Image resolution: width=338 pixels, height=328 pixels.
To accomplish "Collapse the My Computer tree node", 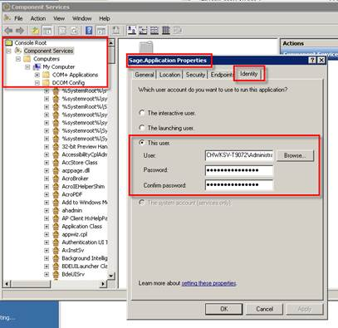I will tap(27, 67).
